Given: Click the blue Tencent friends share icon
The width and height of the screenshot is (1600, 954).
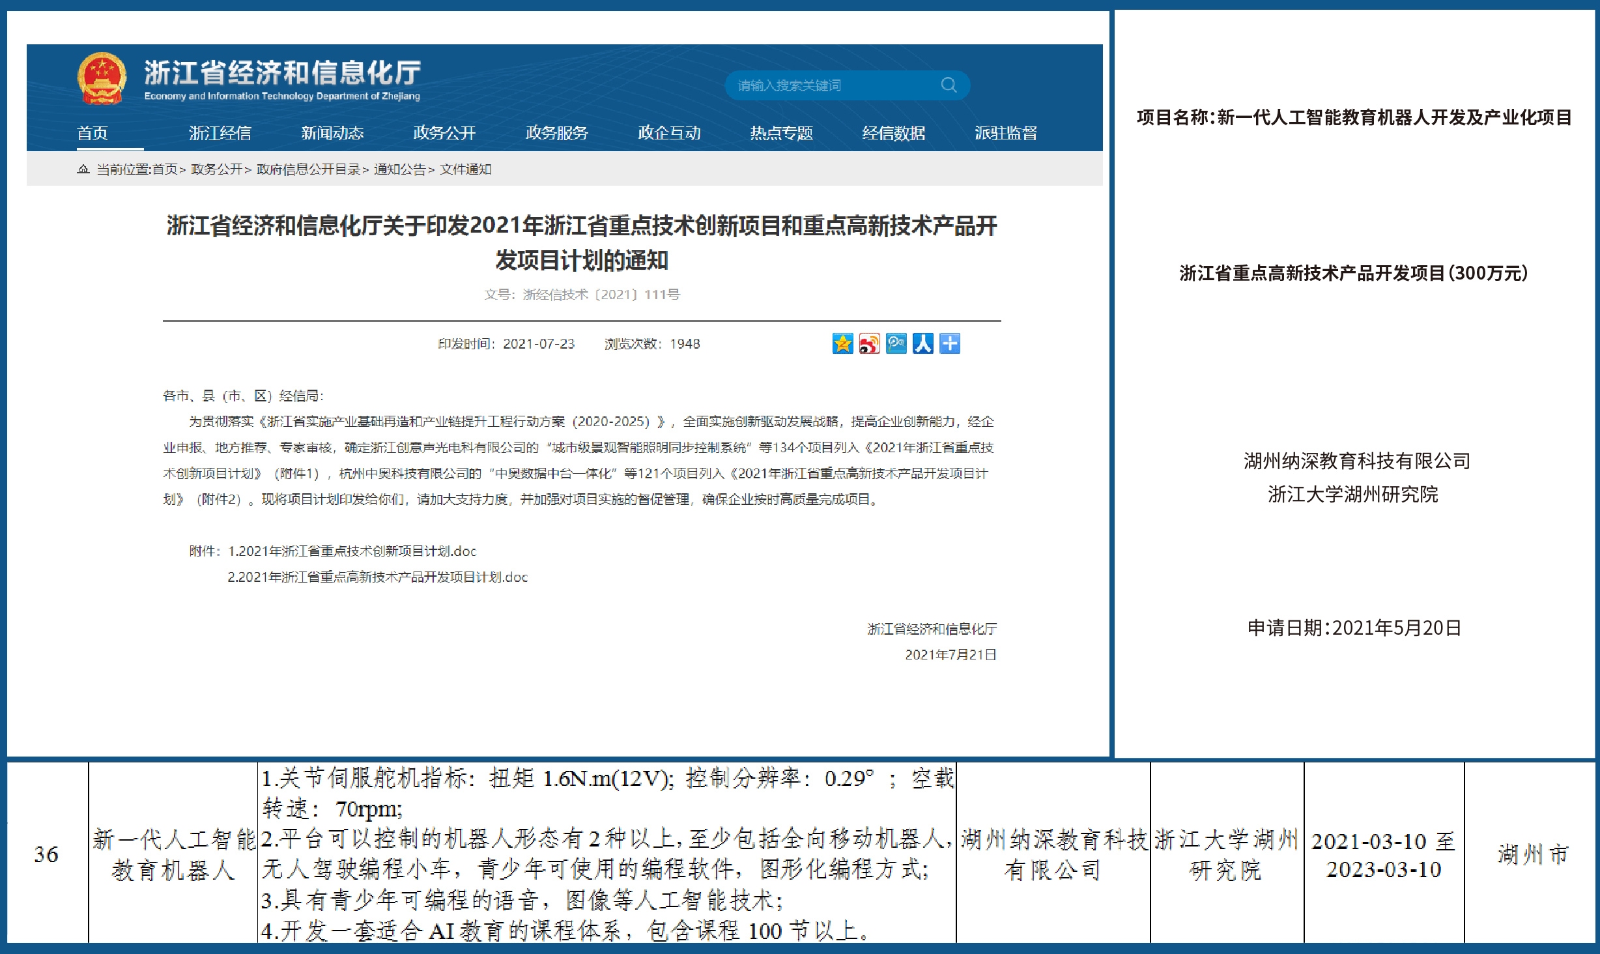Looking at the screenshot, I should click(896, 344).
